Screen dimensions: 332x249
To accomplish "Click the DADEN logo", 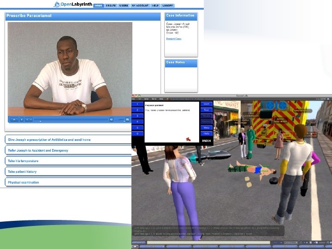I will (x=207, y=141).
